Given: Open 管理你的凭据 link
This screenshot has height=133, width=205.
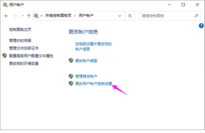Looking at the screenshot, I should click(20, 40).
